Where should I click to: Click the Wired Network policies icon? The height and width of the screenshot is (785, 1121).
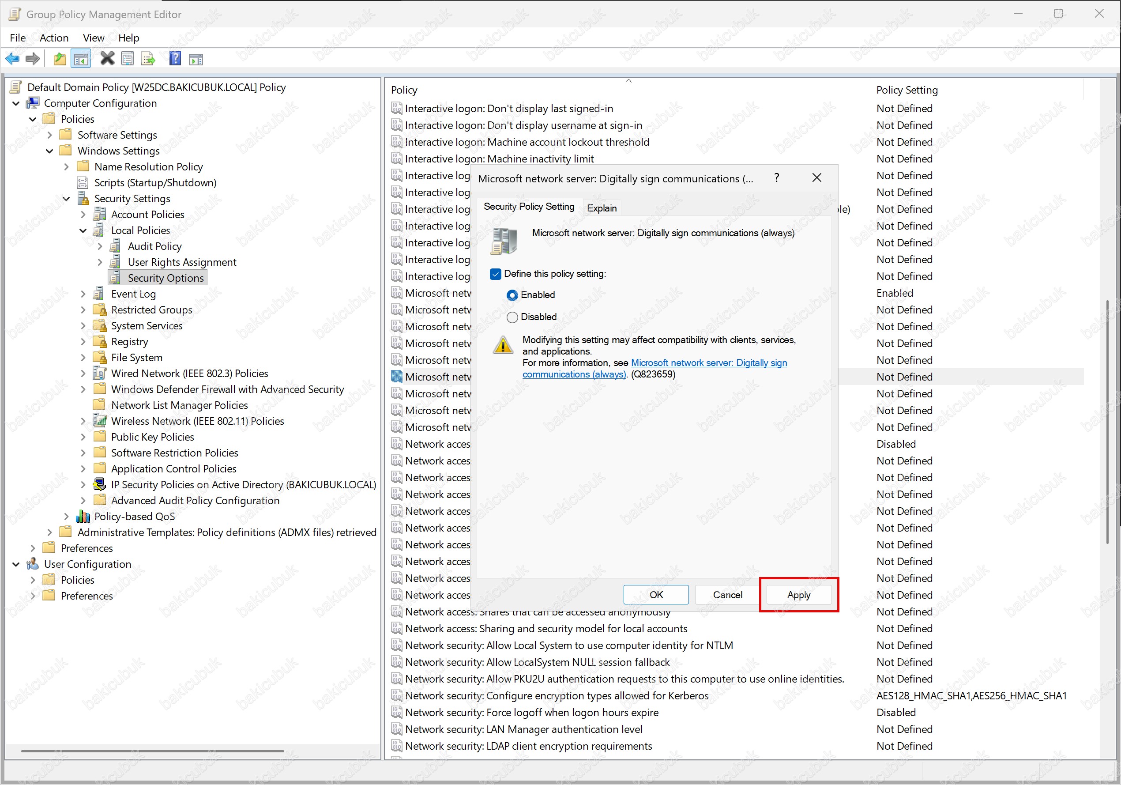(100, 373)
